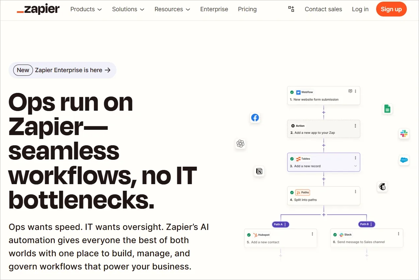Expand the Solutions dropdown menu

point(128,9)
